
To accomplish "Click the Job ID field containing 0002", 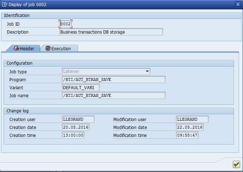I will tap(66, 24).
